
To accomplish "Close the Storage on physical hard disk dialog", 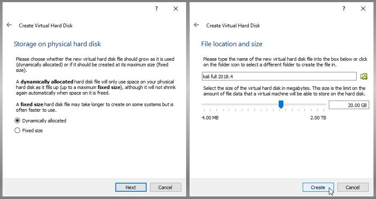I will (176, 9).
